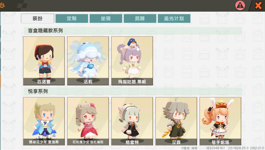Viewport: 265px width, 150px height.
Task: Click the 汉森 name label
Action: tap(176, 142)
